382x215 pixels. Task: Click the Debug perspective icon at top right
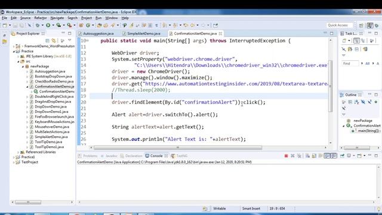coord(377,25)
